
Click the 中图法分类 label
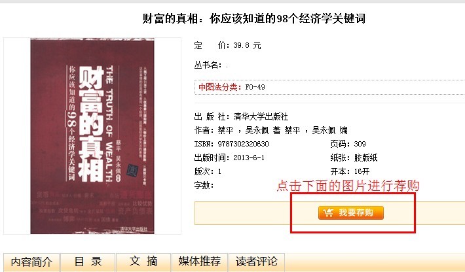click(x=218, y=87)
